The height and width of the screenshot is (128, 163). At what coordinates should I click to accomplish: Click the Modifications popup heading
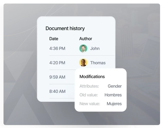tap(92, 77)
